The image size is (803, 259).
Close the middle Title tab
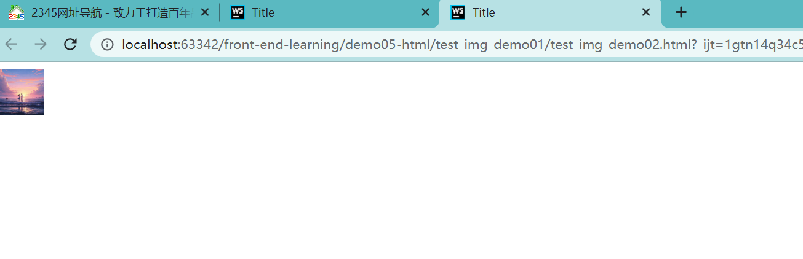click(x=425, y=12)
